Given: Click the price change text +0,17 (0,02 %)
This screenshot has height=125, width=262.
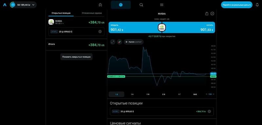Looking at the screenshot, I should tap(155, 36).
